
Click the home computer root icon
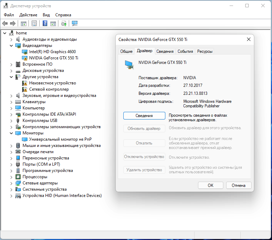pyautogui.click(x=11, y=33)
